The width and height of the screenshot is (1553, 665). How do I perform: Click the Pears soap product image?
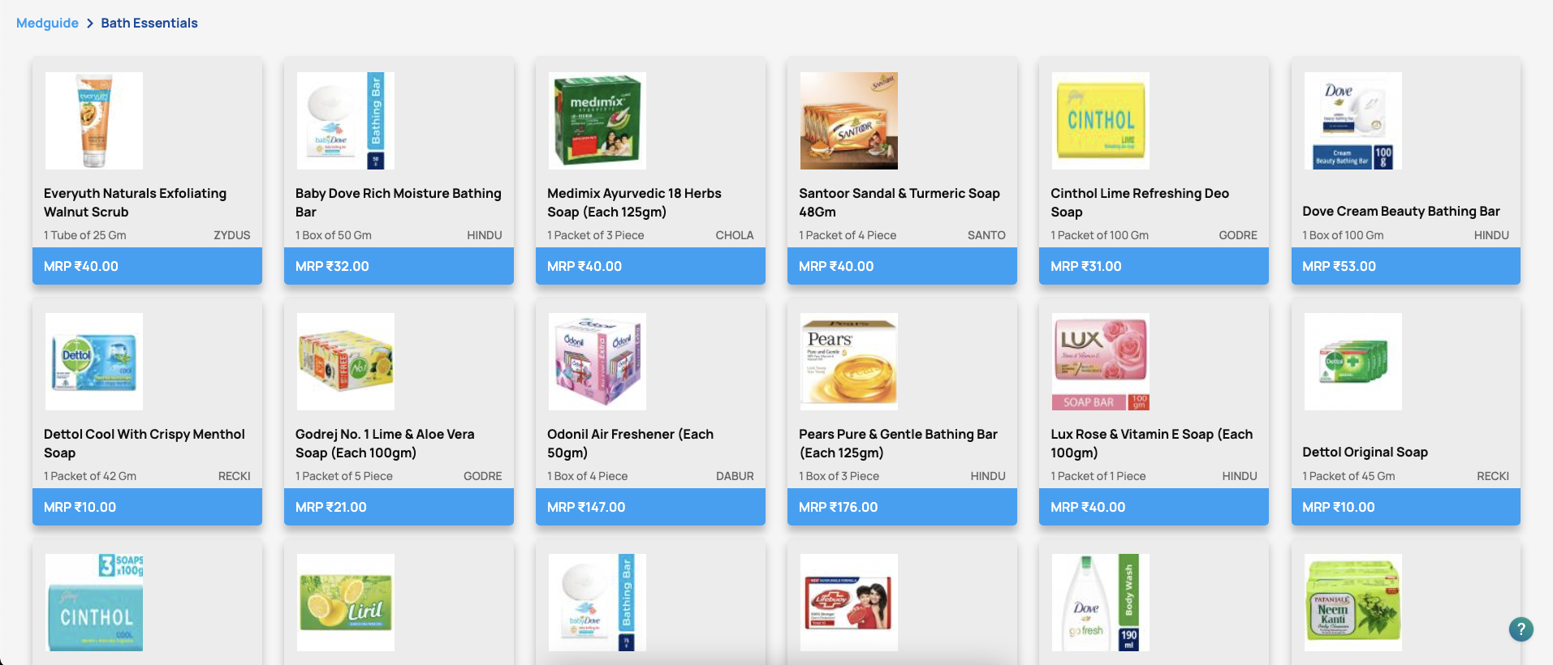849,362
